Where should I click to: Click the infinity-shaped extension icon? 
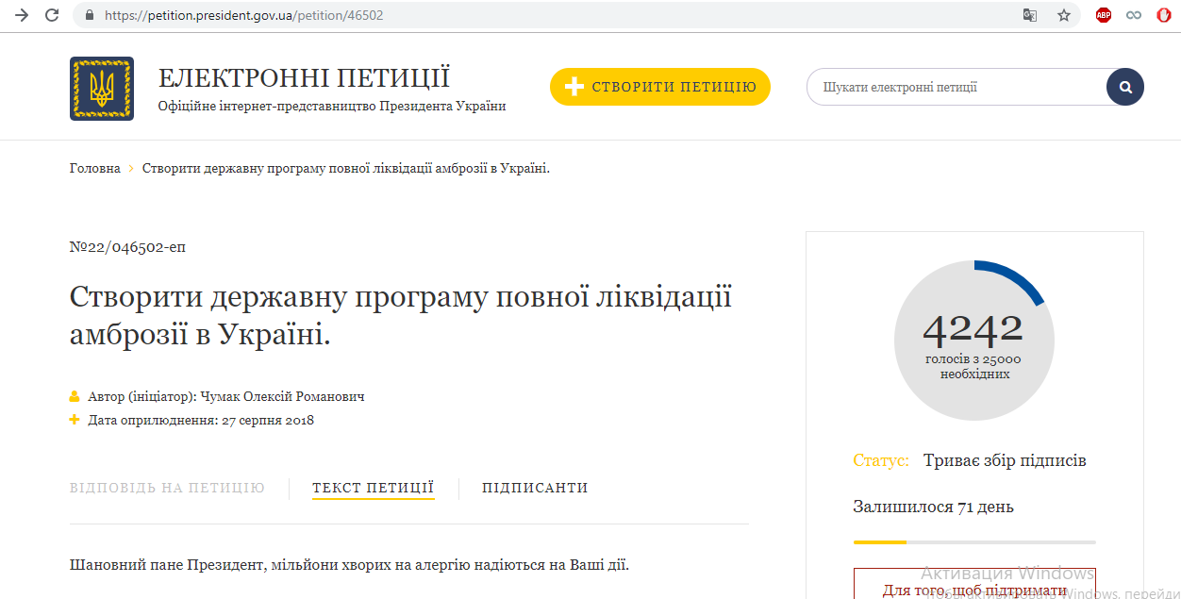pyautogui.click(x=1134, y=15)
